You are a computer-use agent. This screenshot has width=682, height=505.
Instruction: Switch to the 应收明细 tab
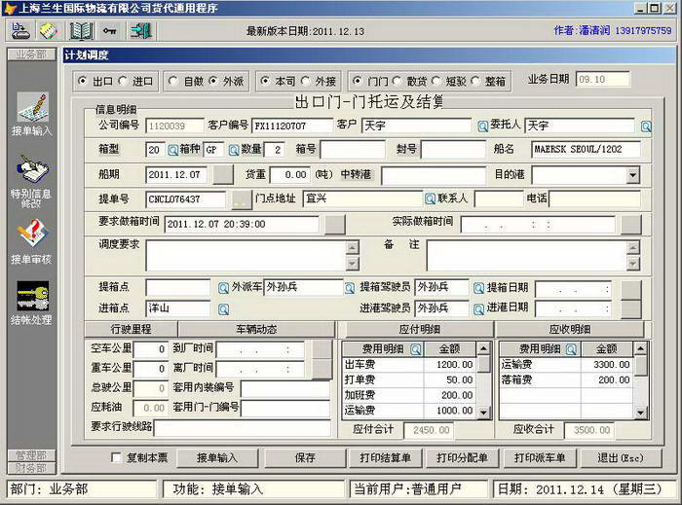[570, 329]
